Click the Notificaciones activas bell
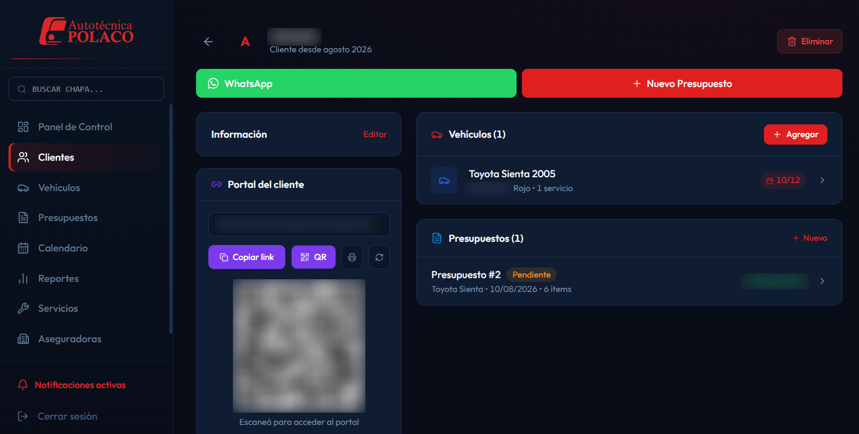 [23, 385]
